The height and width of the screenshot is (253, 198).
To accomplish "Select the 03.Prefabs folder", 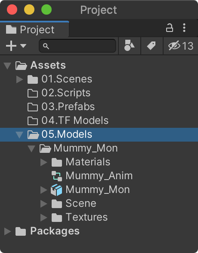I will pyautogui.click(x=61, y=107).
